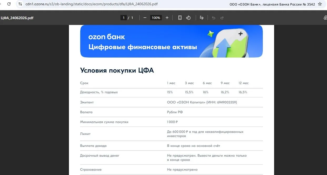This screenshot has width=327, height=175.
Task: Click the Валюта row label
Action: point(86,112)
